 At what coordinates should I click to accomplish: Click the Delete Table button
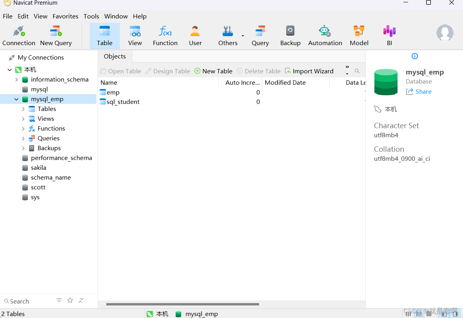coord(259,71)
